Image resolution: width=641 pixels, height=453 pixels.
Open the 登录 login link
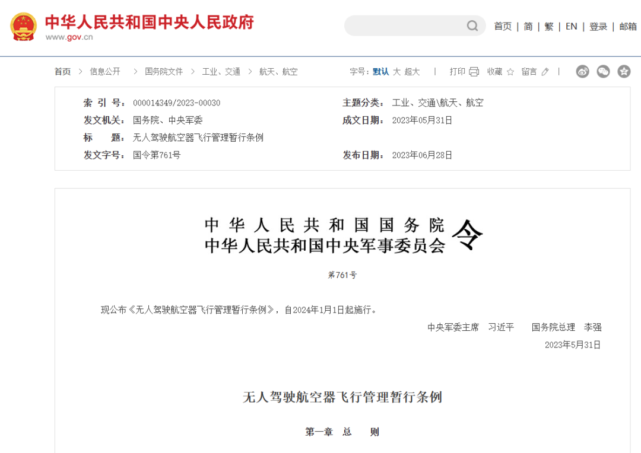click(x=598, y=27)
